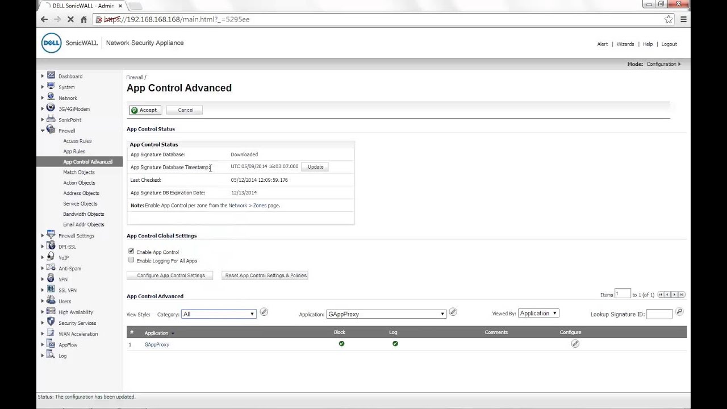
Task: Click the Lookup Signature ID input field
Action: click(x=659, y=314)
